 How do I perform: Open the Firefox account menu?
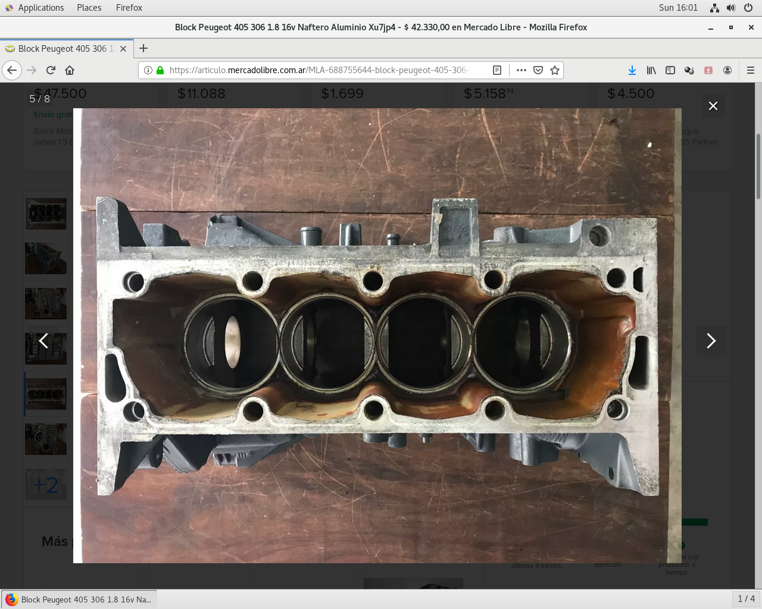[x=727, y=70]
